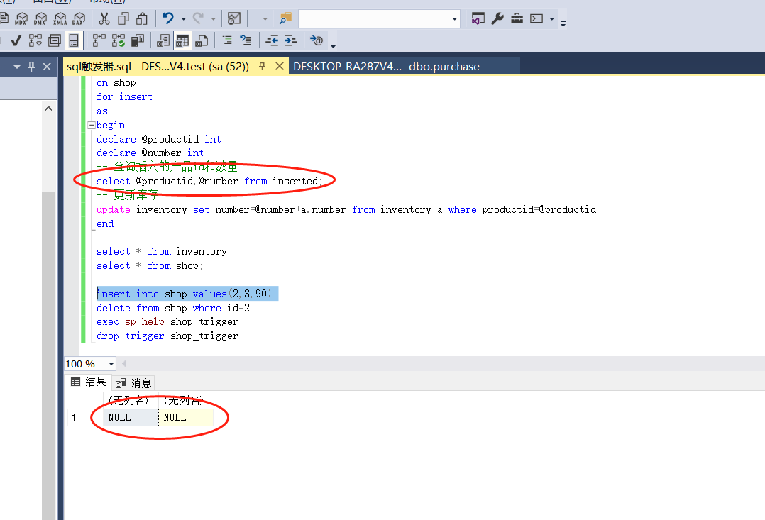
Task: Undo the last edit
Action: [168, 19]
